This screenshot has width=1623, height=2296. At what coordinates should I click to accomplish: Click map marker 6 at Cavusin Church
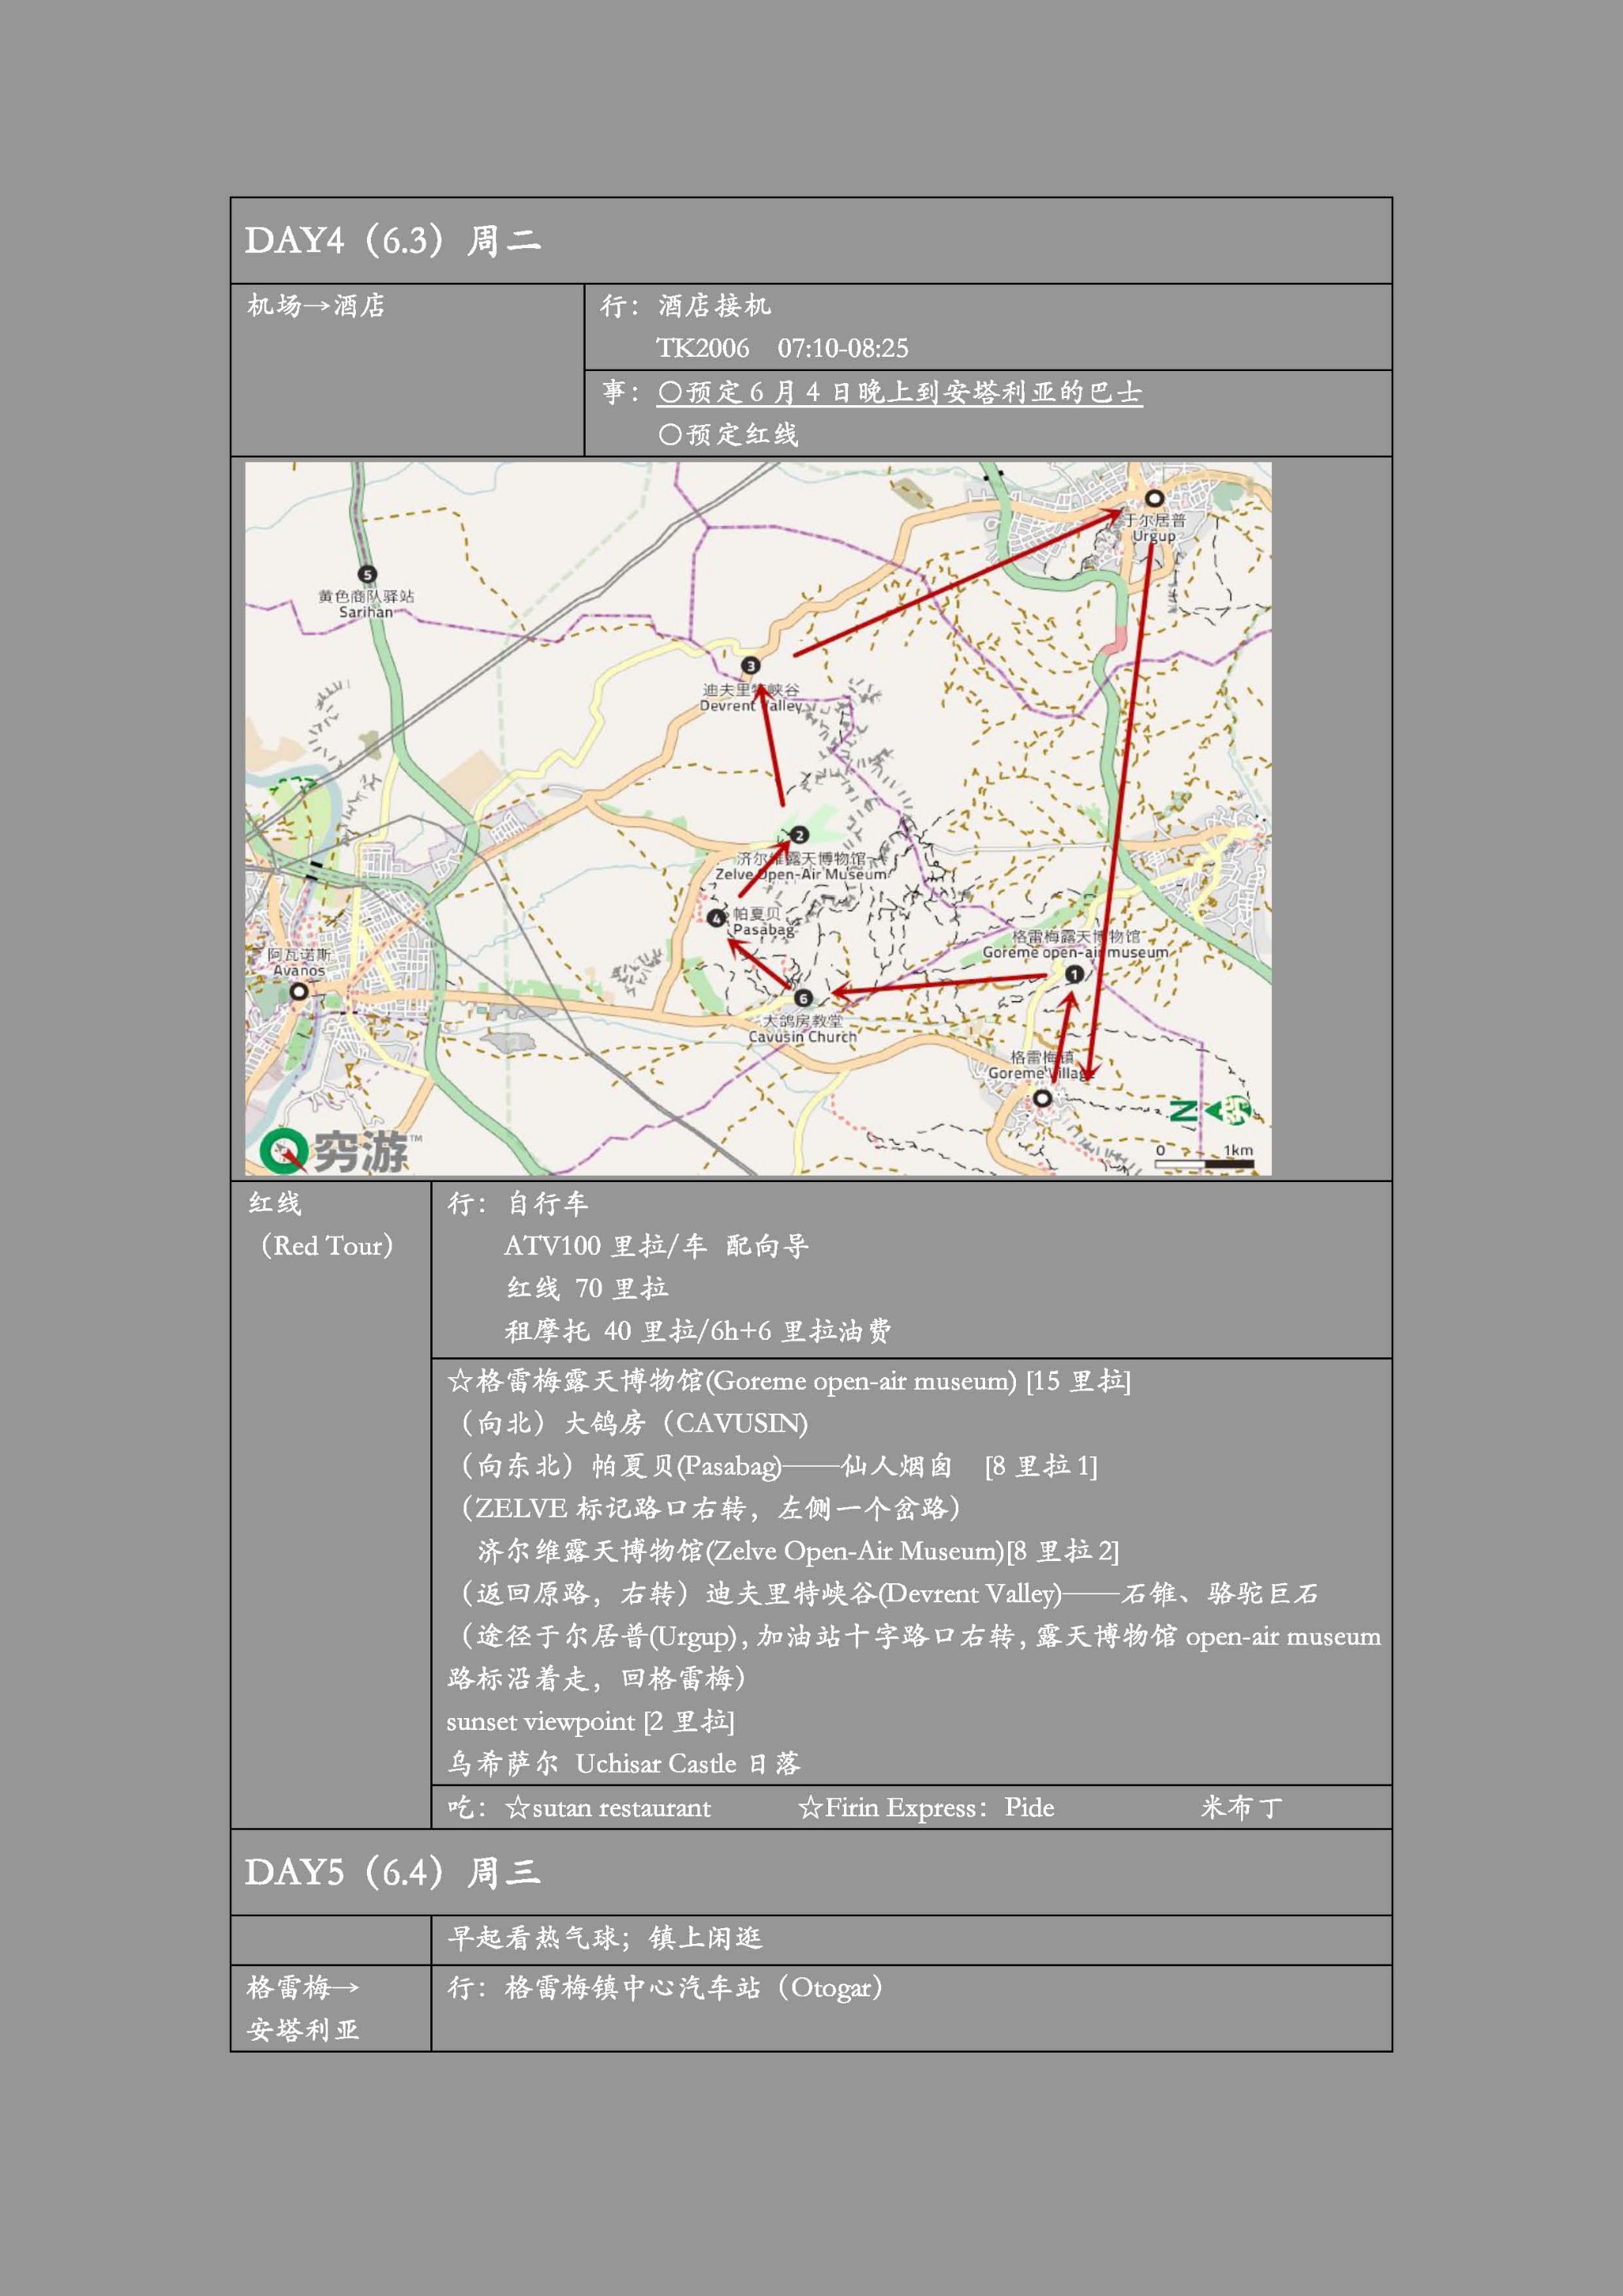803,998
